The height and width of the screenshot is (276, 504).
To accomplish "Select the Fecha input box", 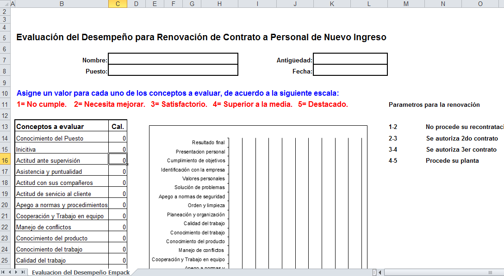I will pyautogui.click(x=350, y=70).
